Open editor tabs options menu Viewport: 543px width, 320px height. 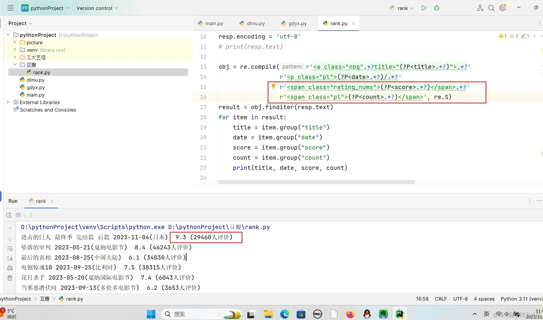pos(540,23)
